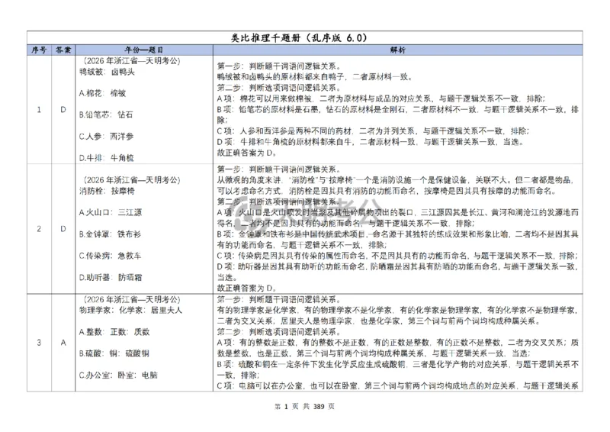Viewport: 610px width, 432px height.
Task: Click the explanation line starting C项：人参和西洋参
Action: pos(373,131)
